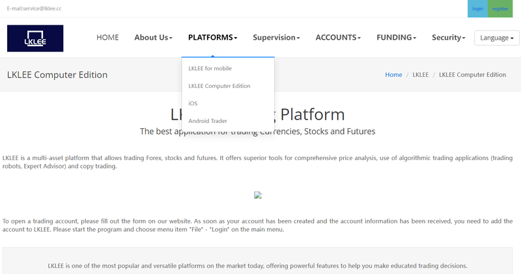Click the broken image placeholder icon

(257, 195)
